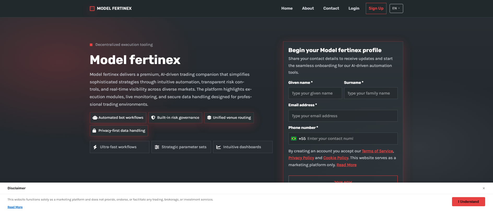Click the MODEL FERTINEX brand name text

click(x=114, y=9)
